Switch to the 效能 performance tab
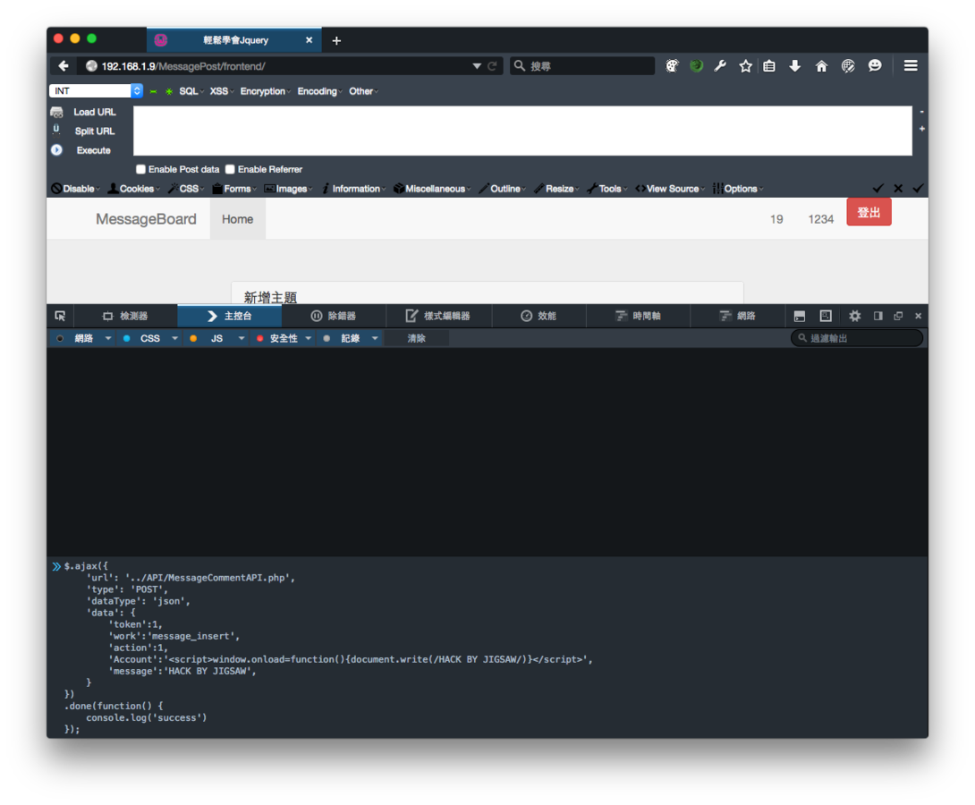This screenshot has height=805, width=975. point(538,316)
